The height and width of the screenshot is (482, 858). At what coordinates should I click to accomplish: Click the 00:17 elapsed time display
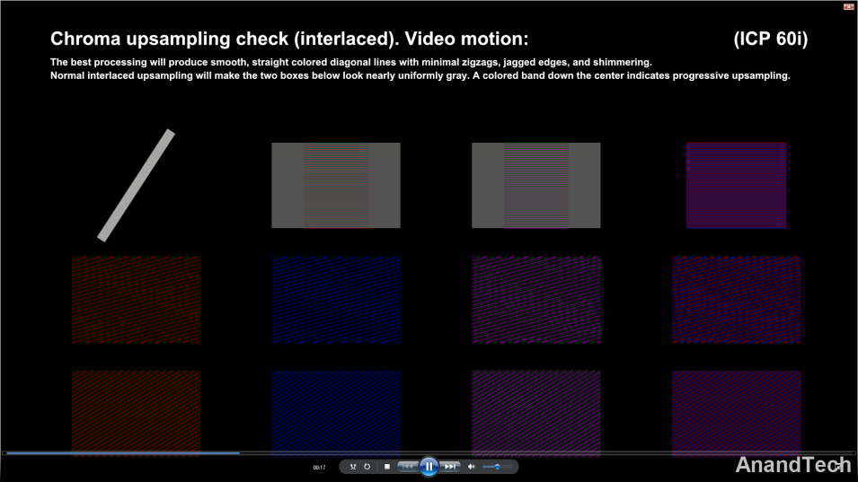click(320, 468)
